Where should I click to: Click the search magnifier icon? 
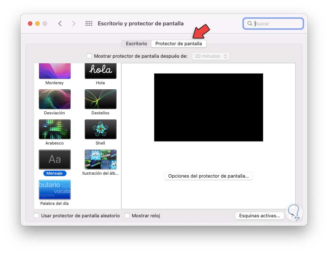pos(249,24)
